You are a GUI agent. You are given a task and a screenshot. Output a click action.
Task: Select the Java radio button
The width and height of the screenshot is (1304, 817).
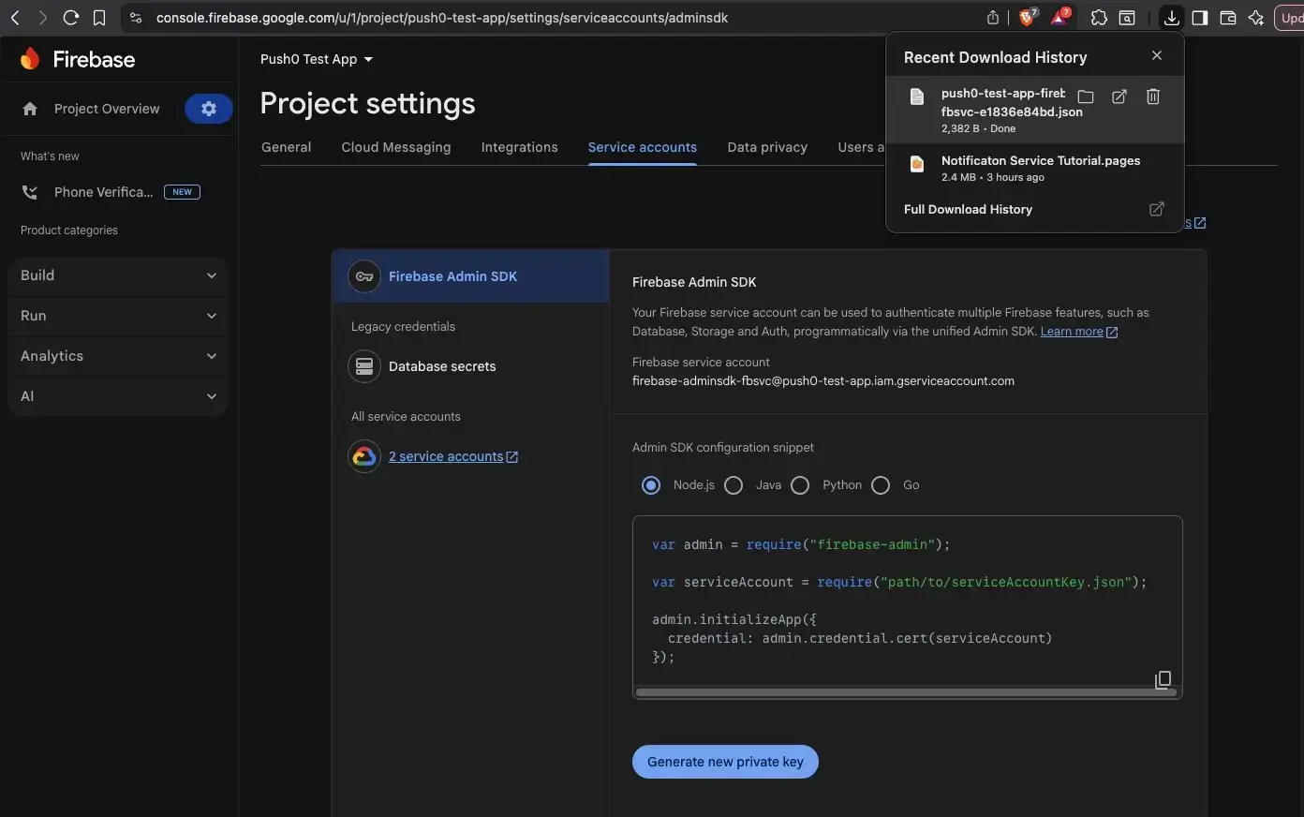[x=733, y=484]
